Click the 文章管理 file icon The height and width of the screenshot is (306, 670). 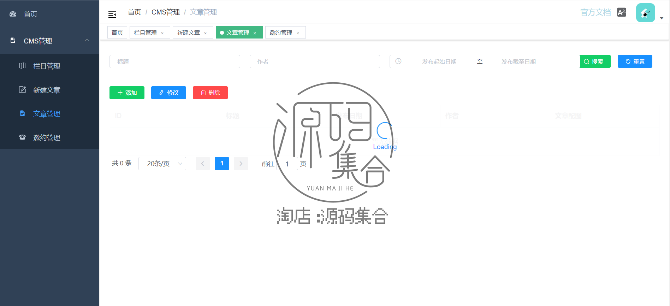tap(22, 113)
